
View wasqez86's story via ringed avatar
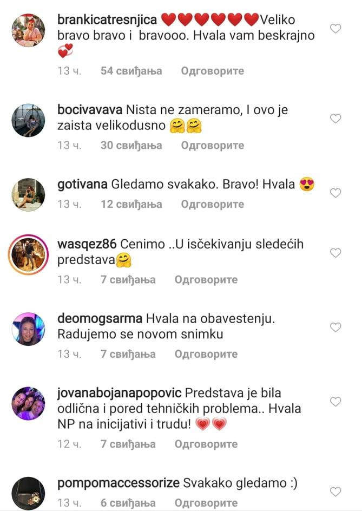[28, 254]
